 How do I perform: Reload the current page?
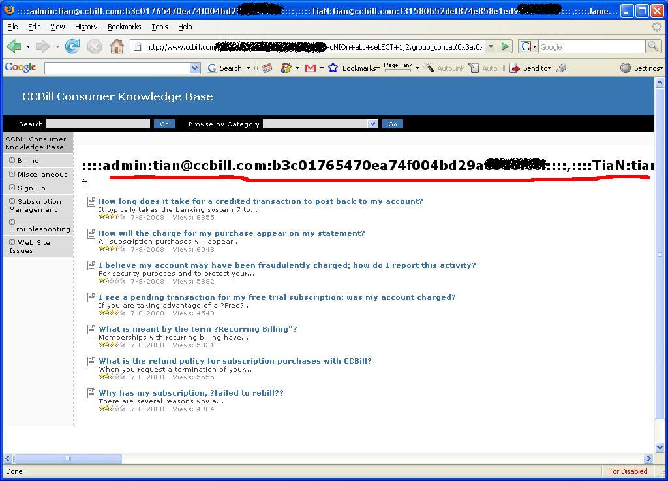coord(72,46)
